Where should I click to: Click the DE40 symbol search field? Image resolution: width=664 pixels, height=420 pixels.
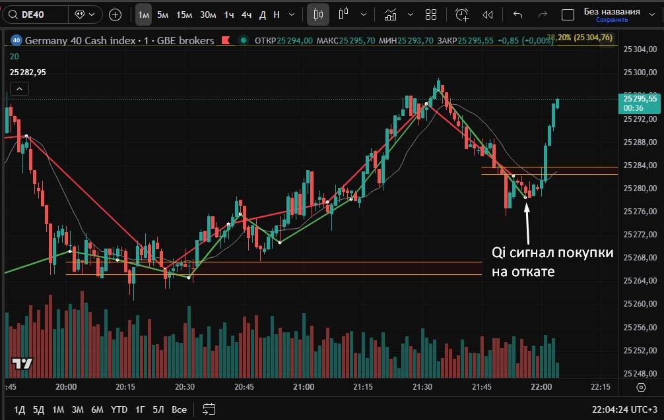tap(36, 14)
